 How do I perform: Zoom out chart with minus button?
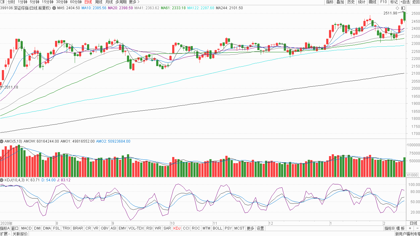(417, 228)
